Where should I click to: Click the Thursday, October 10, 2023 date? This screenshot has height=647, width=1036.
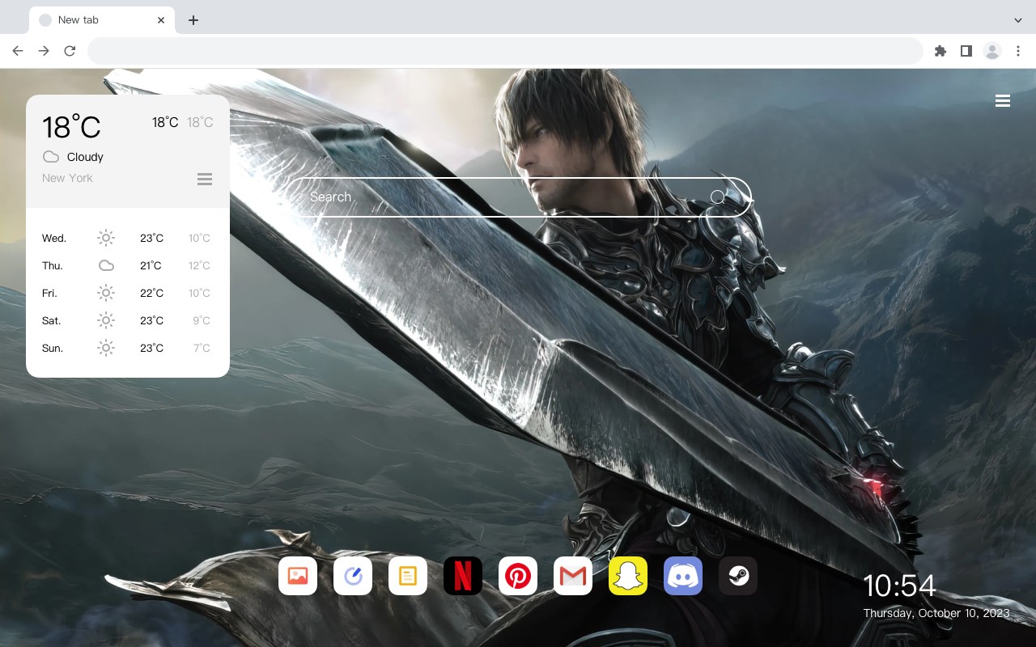936,613
